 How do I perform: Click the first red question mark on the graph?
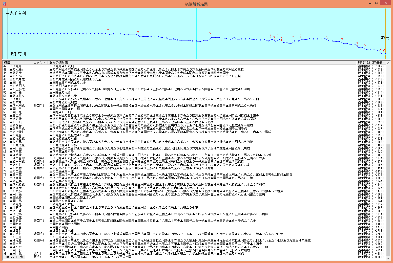pyautogui.click(x=108, y=31)
